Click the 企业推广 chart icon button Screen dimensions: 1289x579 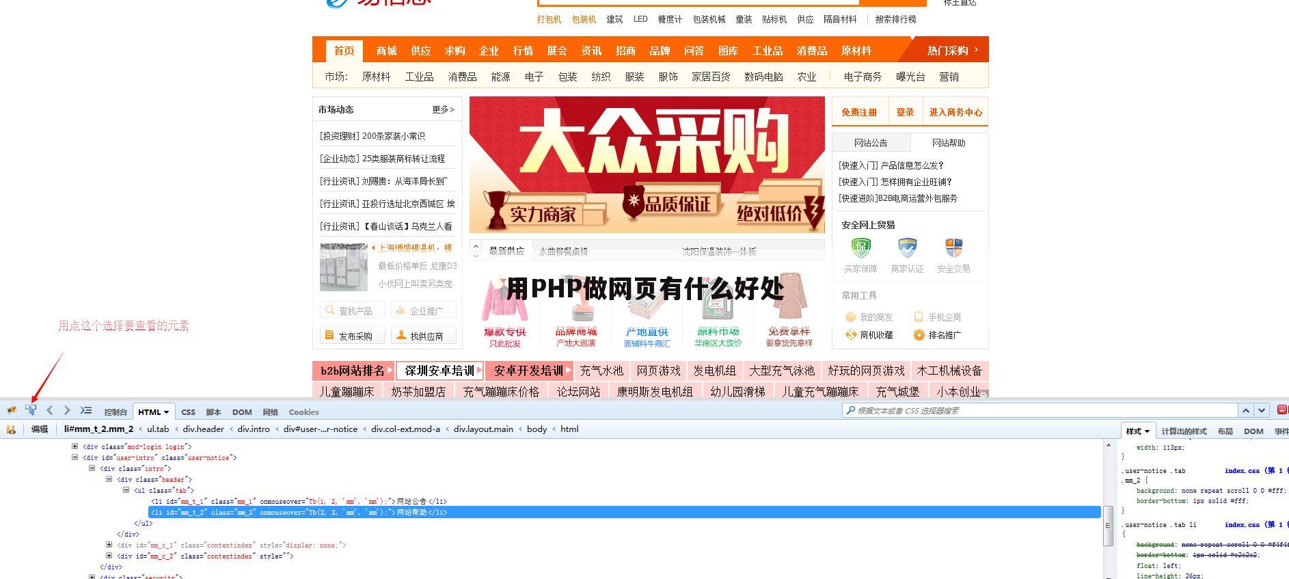coord(423,310)
